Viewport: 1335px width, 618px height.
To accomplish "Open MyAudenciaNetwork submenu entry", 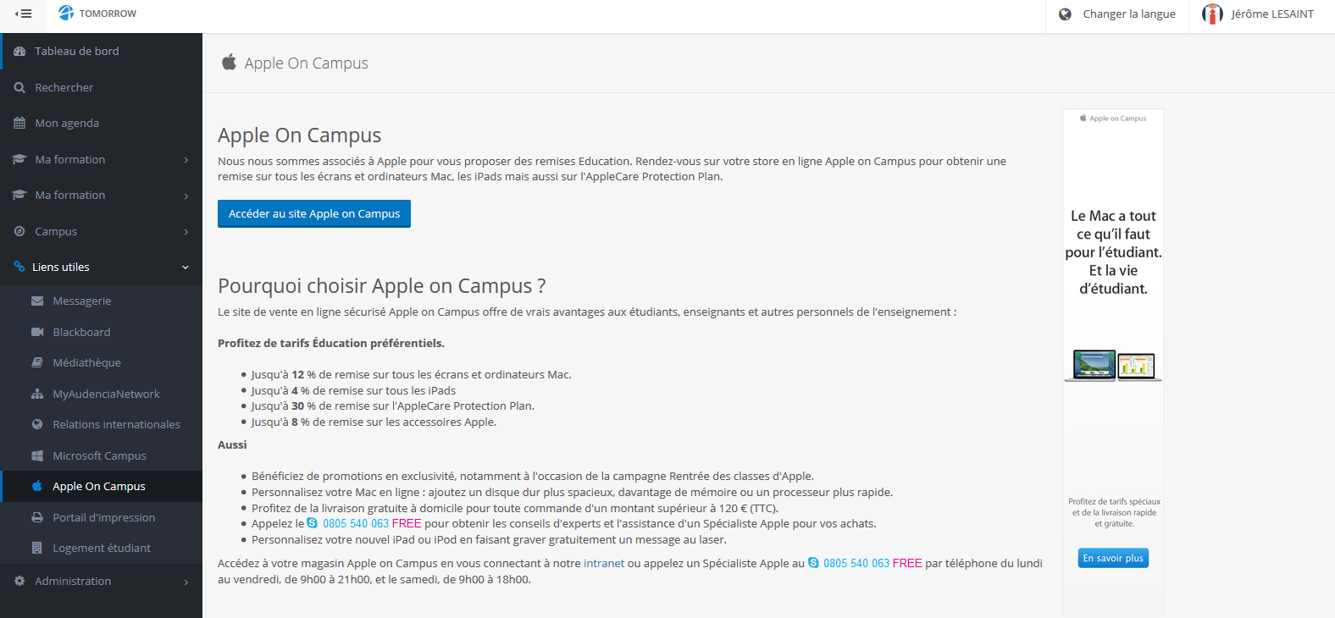I will (x=102, y=394).
